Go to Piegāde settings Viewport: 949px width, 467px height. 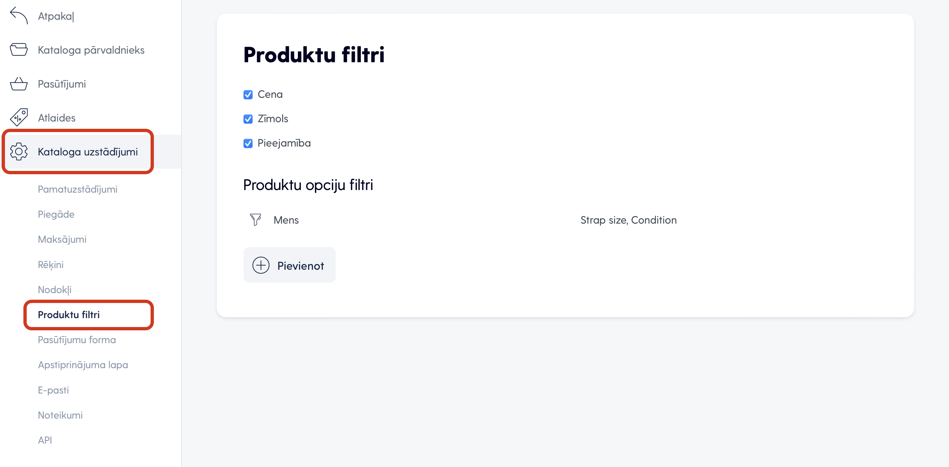[56, 214]
